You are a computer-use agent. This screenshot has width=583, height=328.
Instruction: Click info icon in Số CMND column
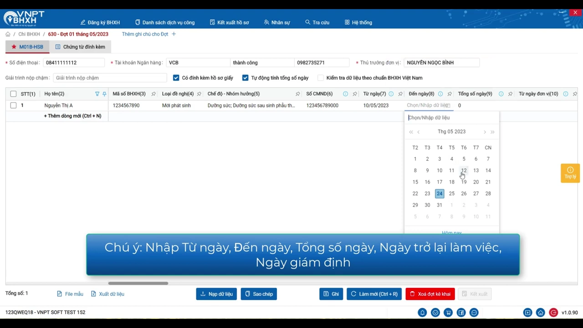coord(345,94)
